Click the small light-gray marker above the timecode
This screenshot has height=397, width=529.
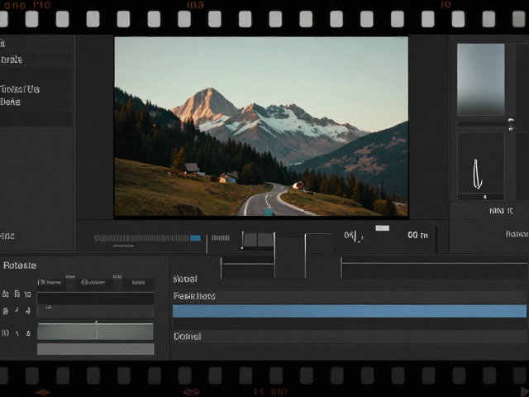pyautogui.click(x=382, y=228)
